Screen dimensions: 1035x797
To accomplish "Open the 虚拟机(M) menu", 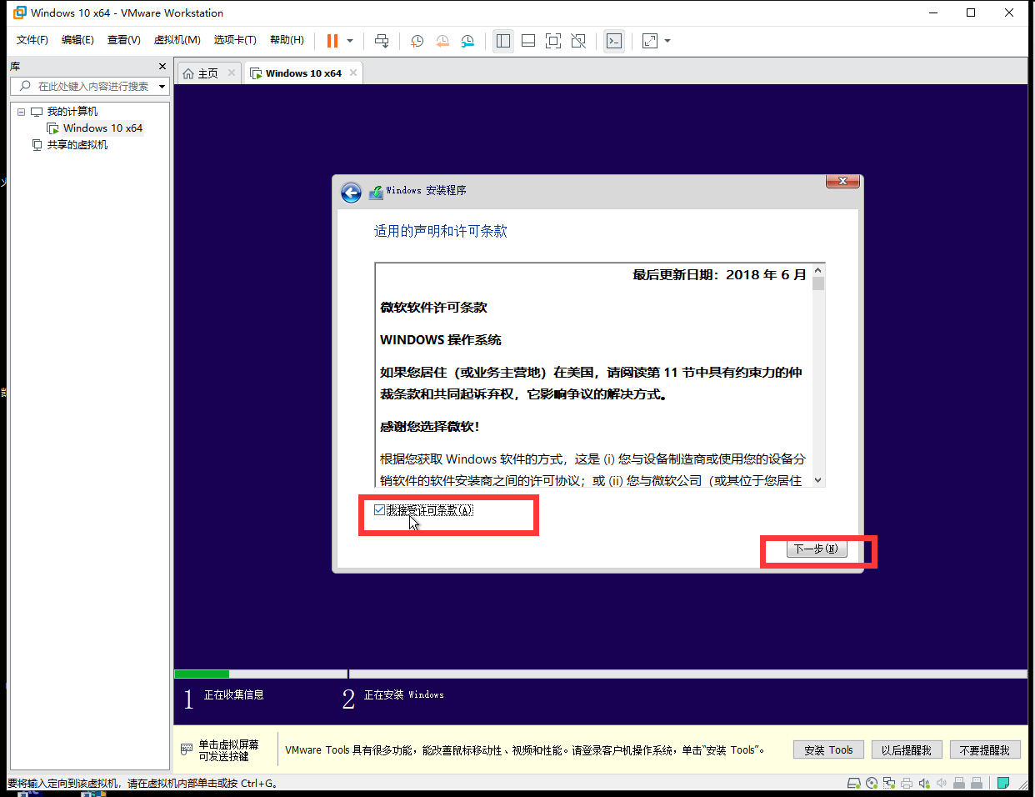I will click(x=177, y=40).
